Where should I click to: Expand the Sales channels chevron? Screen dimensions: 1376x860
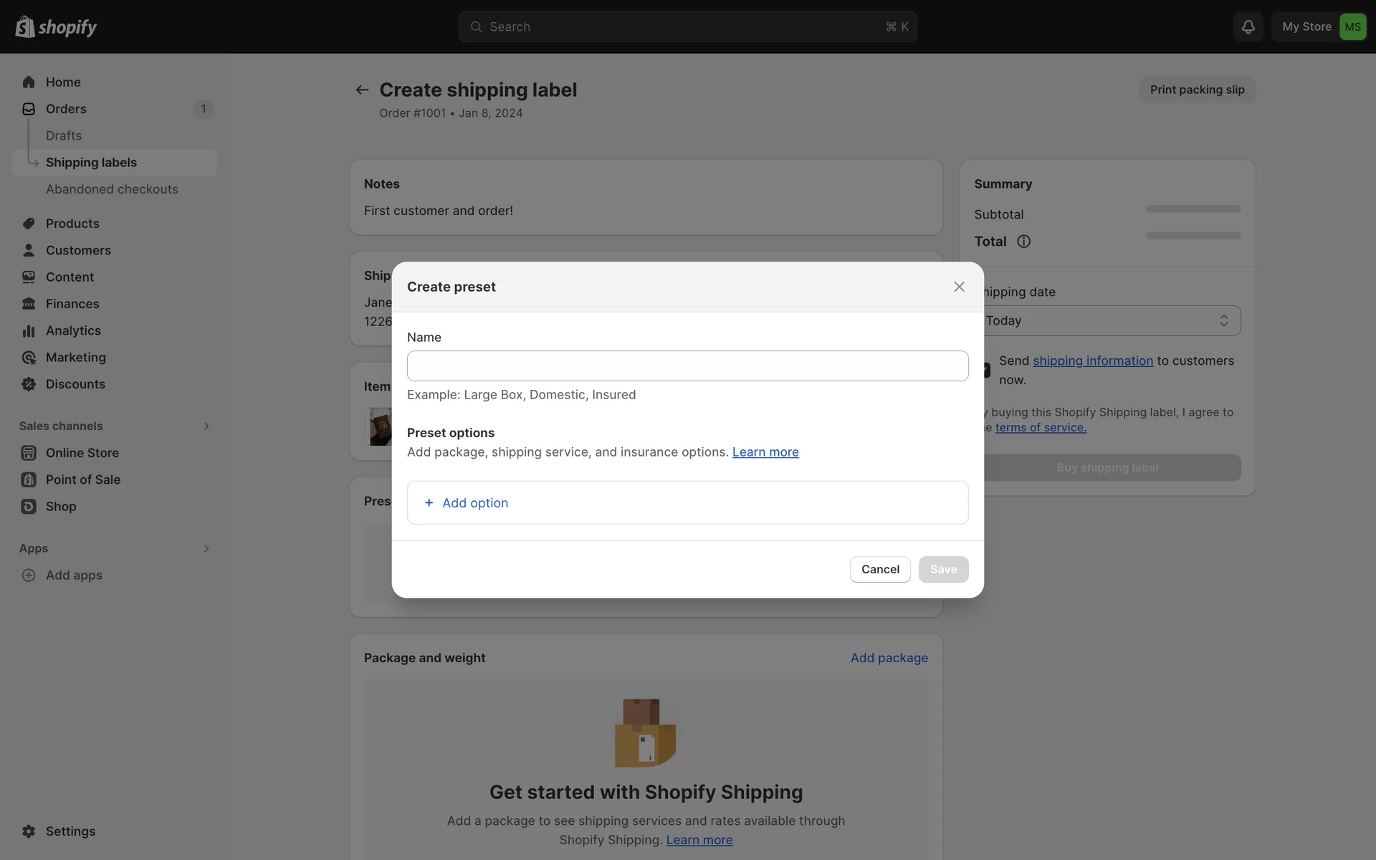pyautogui.click(x=206, y=426)
